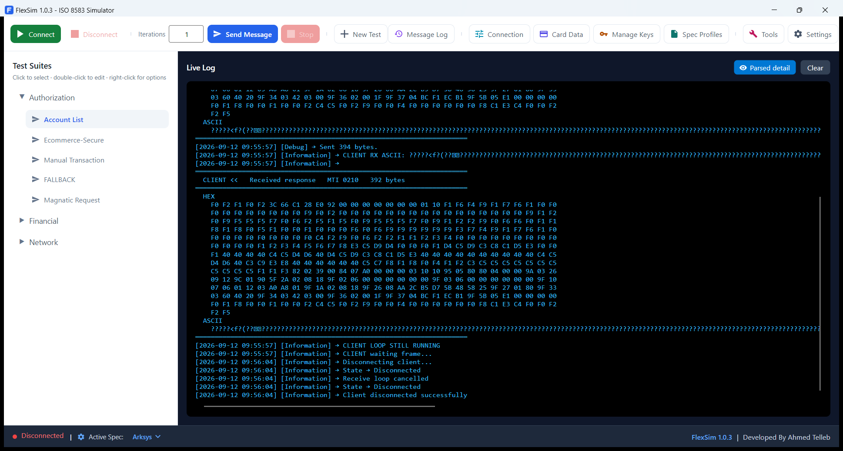This screenshot has width=843, height=451.
Task: Open Spec Profiles document icon
Action: pos(674,34)
